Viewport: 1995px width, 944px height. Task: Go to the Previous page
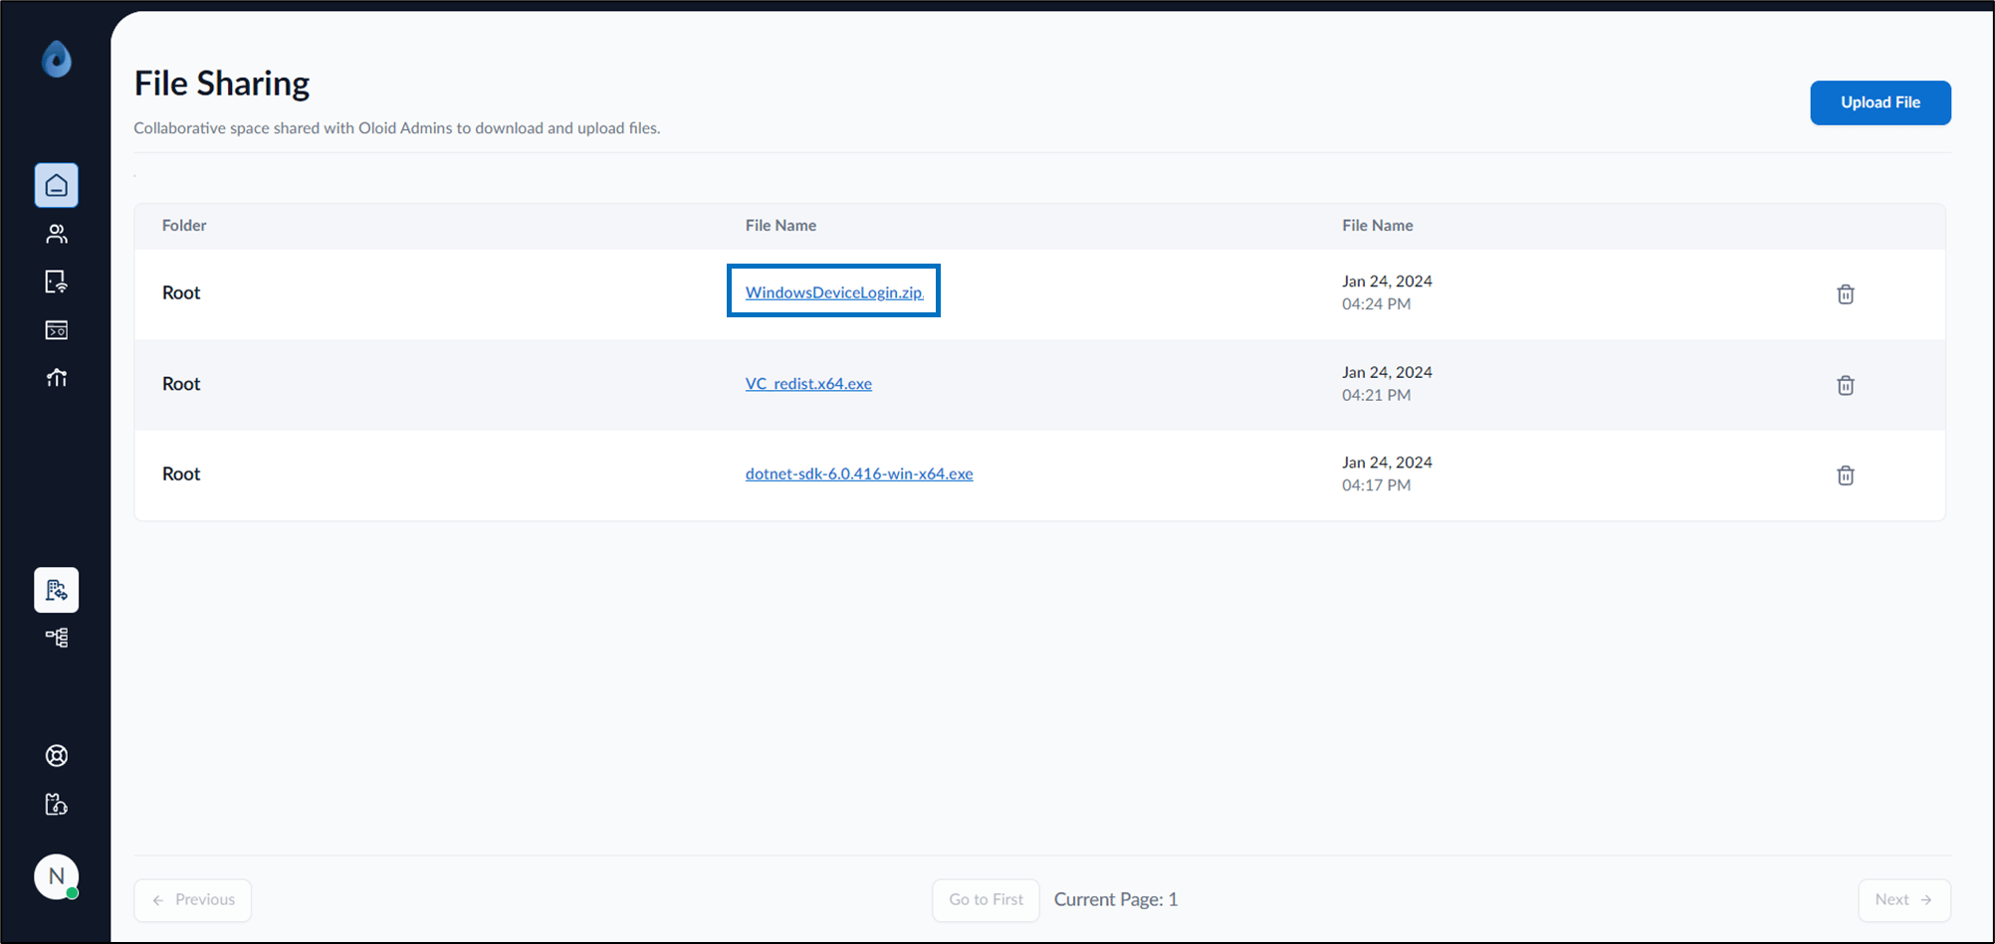click(x=193, y=900)
